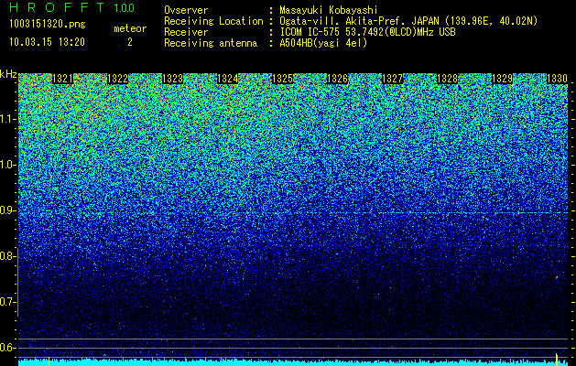Click the date stamp 10.03.15 13:20
The image size is (576, 366).
pos(47,41)
